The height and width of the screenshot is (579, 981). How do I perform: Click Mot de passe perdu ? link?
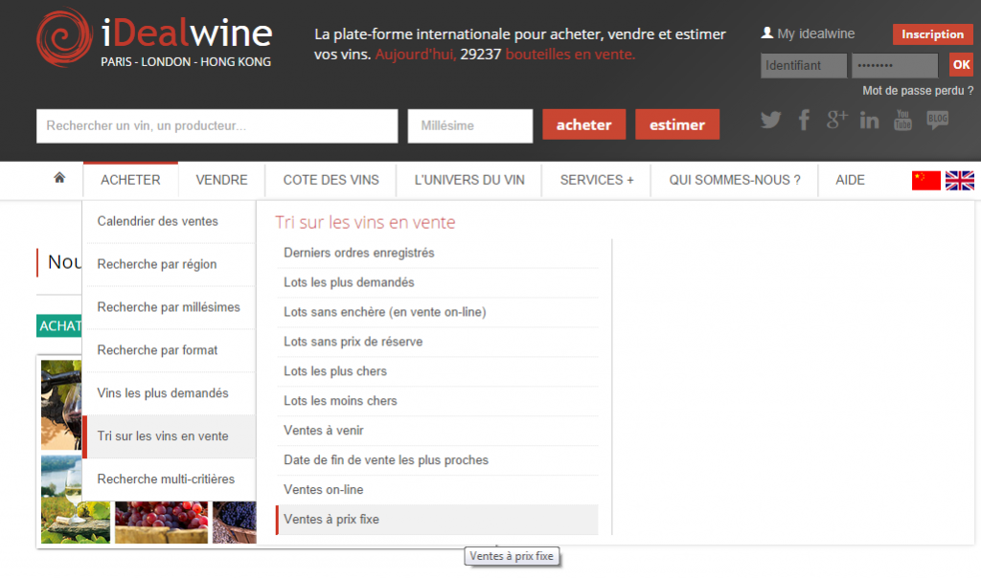click(918, 91)
